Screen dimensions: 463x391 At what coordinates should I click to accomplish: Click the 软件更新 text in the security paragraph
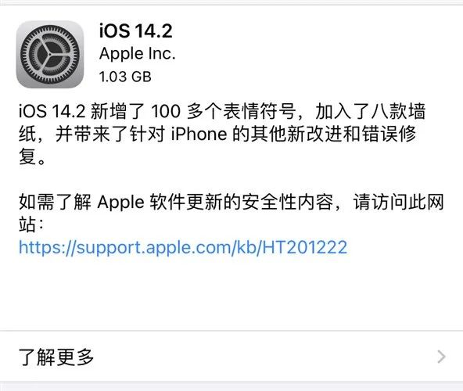[x=186, y=202]
